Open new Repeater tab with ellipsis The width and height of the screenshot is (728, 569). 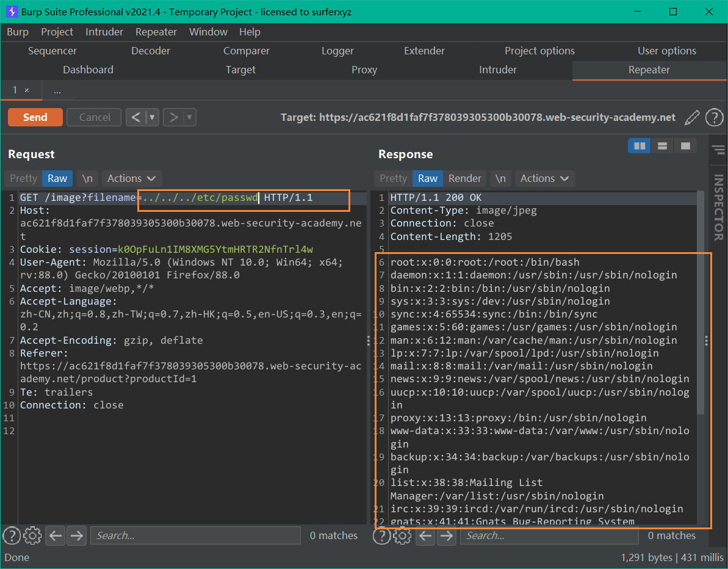click(57, 90)
